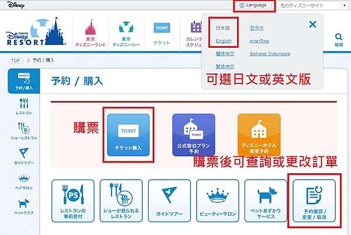The width and height of the screenshot is (351, 235).
Task: Go to TOP breadcrumb
Action: click(15, 61)
